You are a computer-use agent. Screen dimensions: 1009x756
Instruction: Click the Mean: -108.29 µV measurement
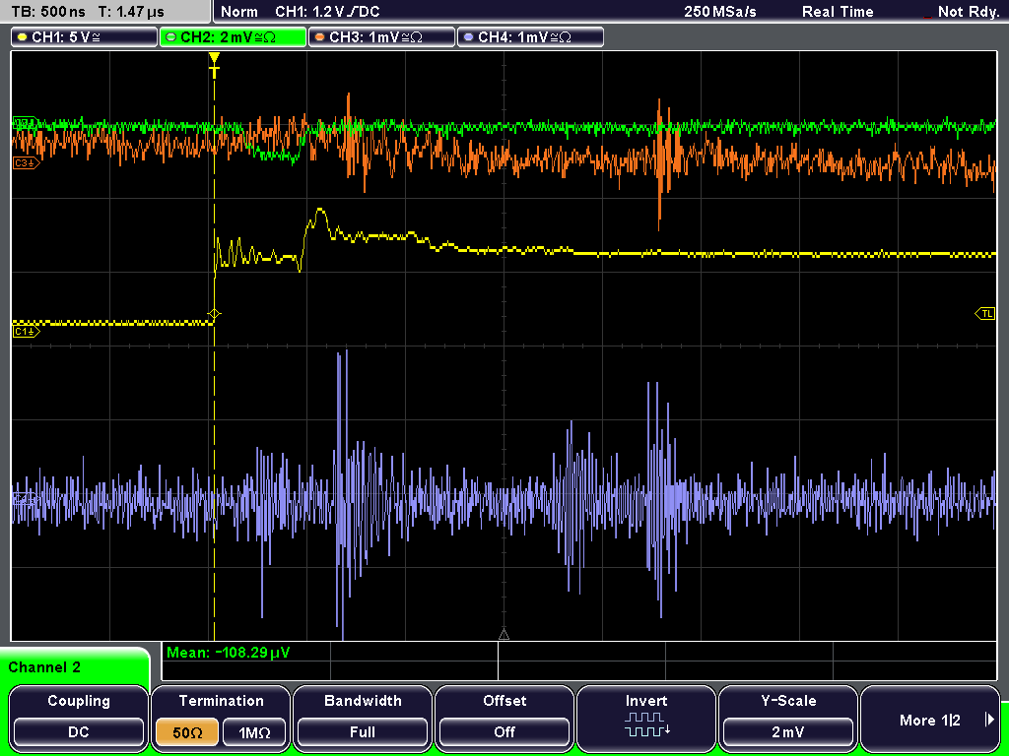[x=229, y=653]
